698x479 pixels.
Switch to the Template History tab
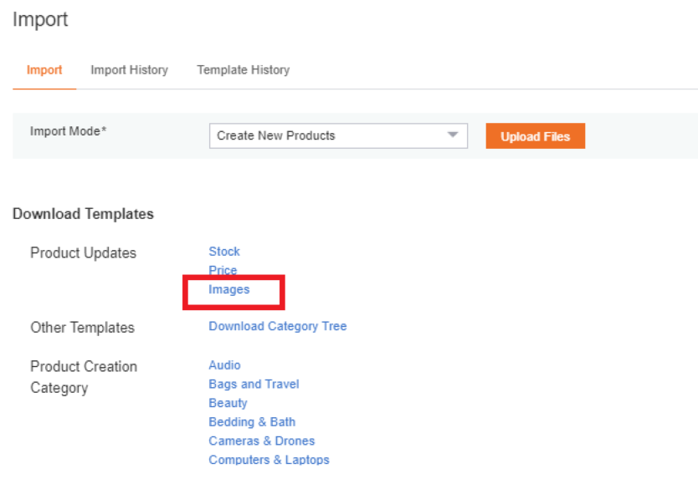click(x=243, y=70)
